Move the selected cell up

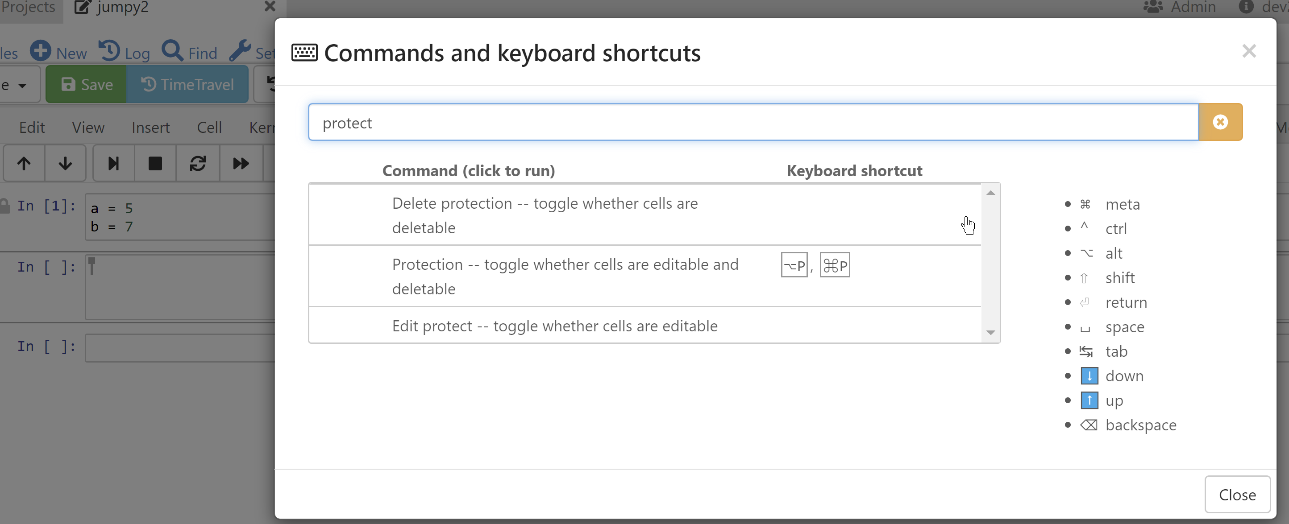24,163
